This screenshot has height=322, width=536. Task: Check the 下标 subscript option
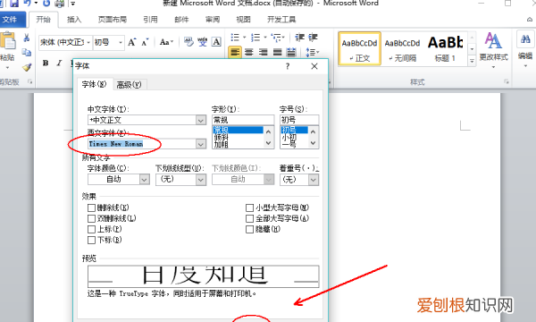coord(91,240)
